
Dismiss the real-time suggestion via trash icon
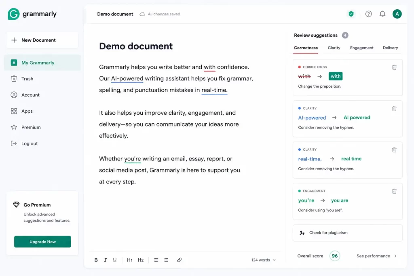(394, 150)
